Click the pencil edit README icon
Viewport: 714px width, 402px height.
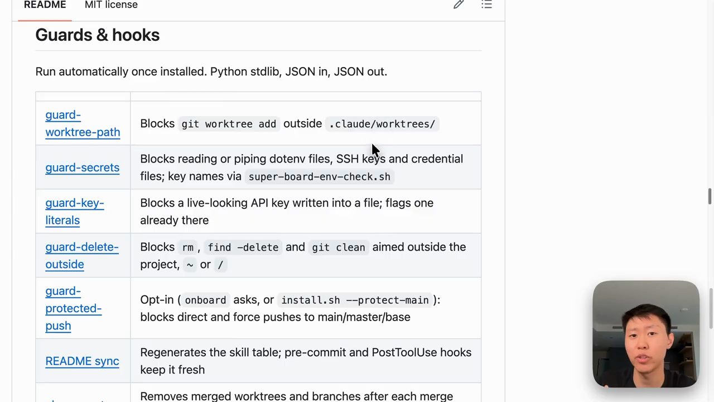(459, 4)
